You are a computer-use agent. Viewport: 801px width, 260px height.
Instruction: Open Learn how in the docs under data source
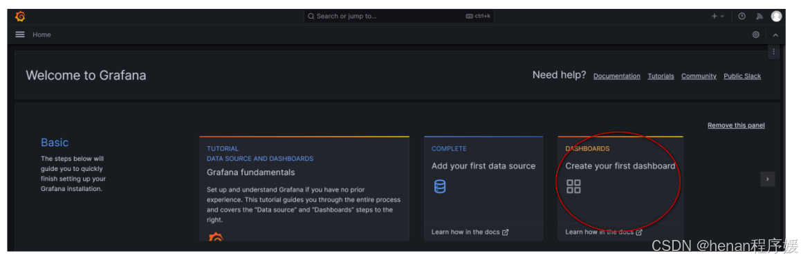click(x=470, y=232)
